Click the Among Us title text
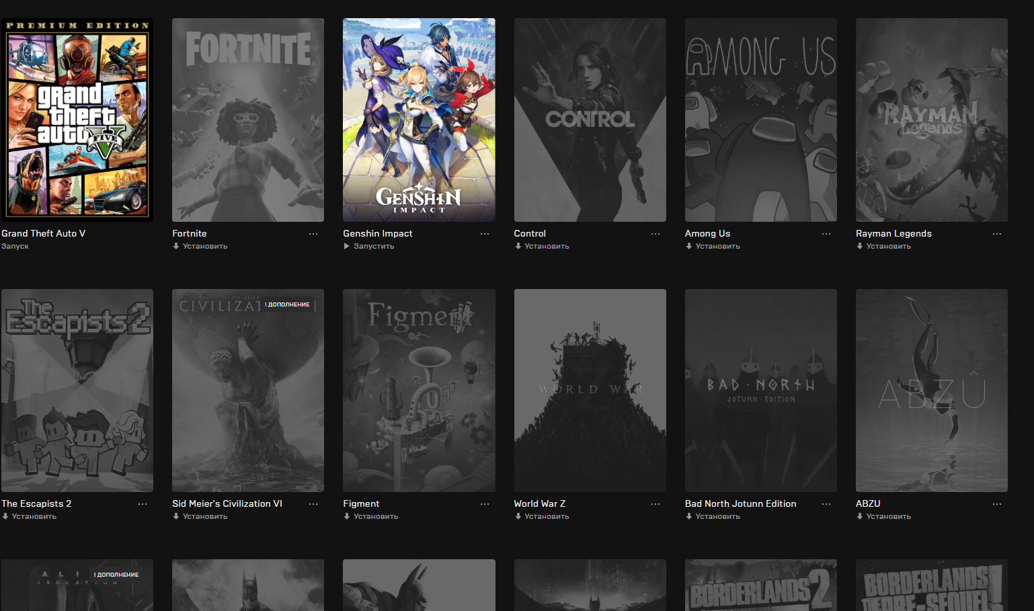 (707, 233)
